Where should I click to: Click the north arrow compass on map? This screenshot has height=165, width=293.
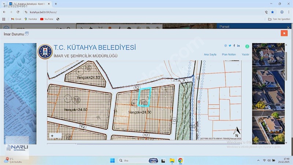click(237, 132)
